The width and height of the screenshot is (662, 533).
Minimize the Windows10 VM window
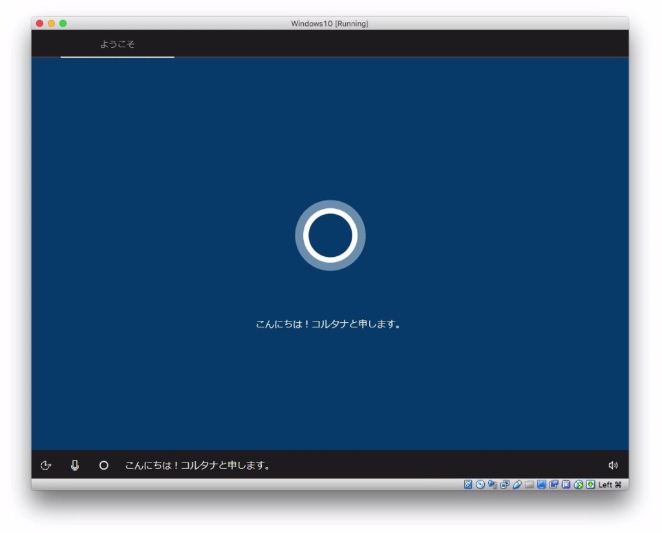(52, 23)
